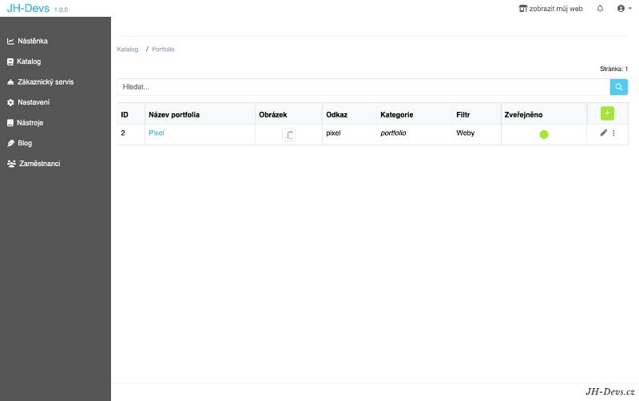The height and width of the screenshot is (401, 639).
Task: Click the Katalog breadcrumb link
Action: 127,50
